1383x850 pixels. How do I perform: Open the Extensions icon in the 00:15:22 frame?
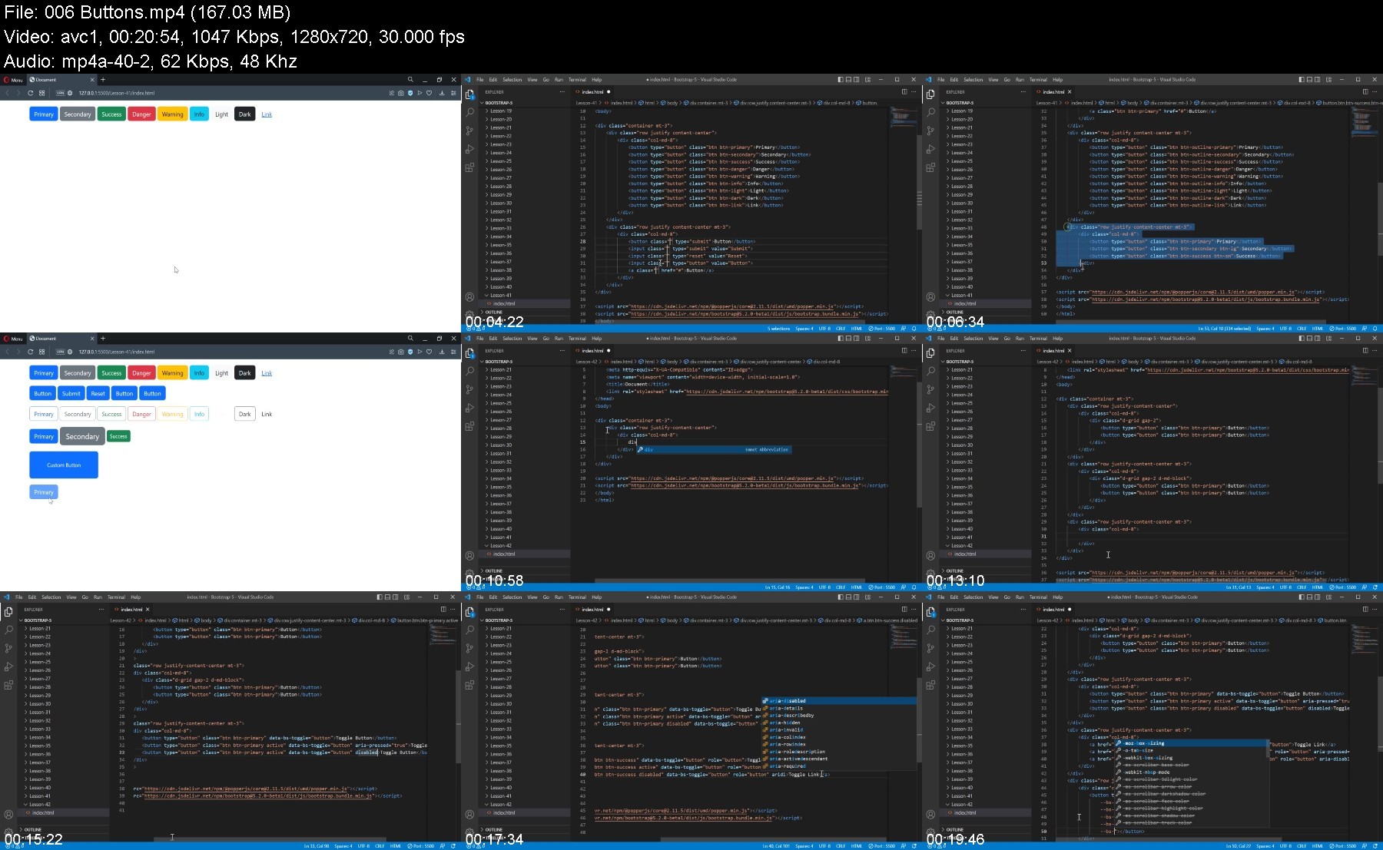point(8,685)
